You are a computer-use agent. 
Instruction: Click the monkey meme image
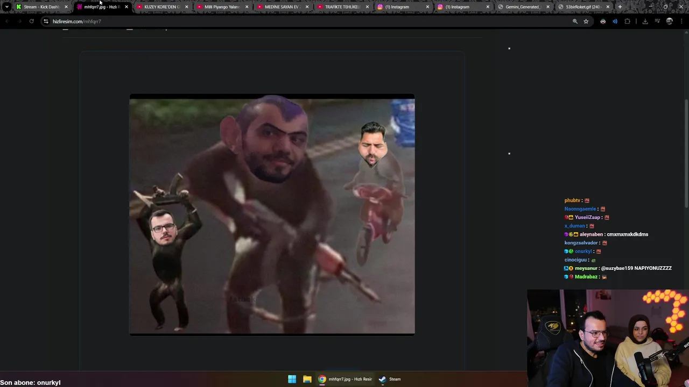tap(272, 214)
